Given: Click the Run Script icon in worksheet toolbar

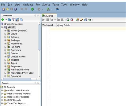Looking at the screenshot, I should (48, 20).
